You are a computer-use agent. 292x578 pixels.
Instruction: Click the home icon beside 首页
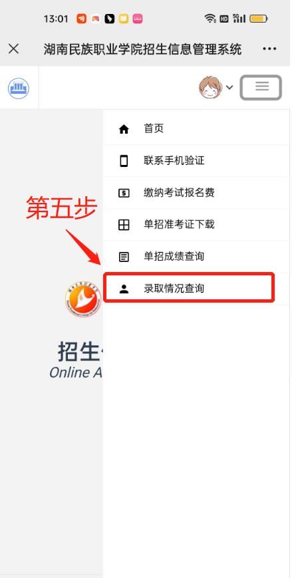click(x=124, y=129)
